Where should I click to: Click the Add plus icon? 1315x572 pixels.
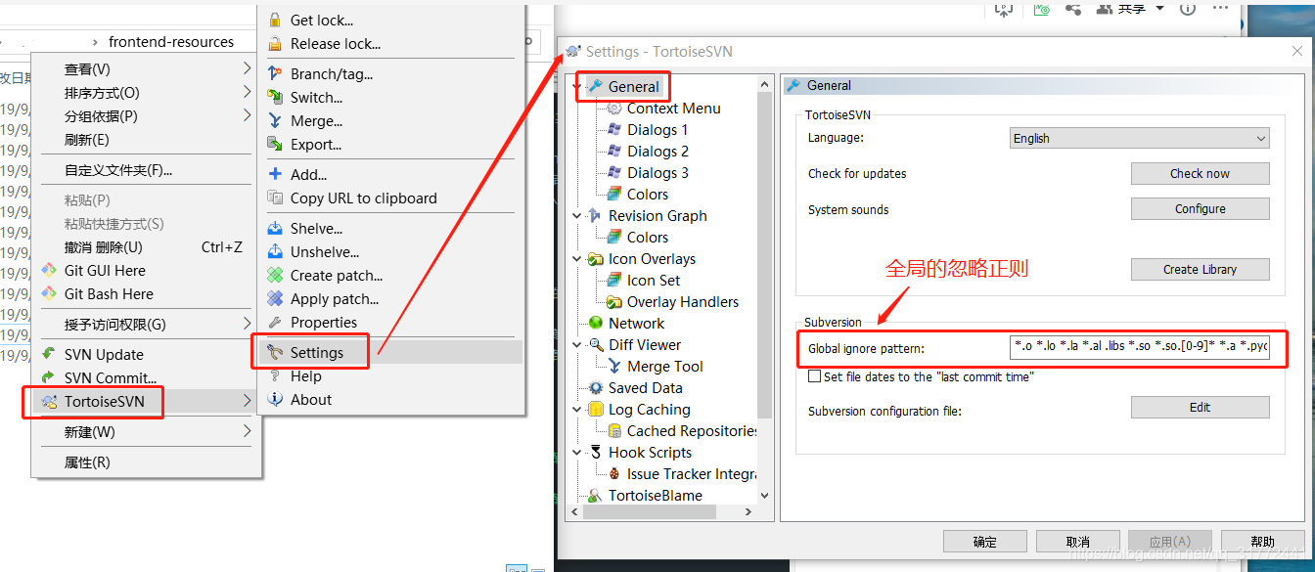click(x=275, y=175)
